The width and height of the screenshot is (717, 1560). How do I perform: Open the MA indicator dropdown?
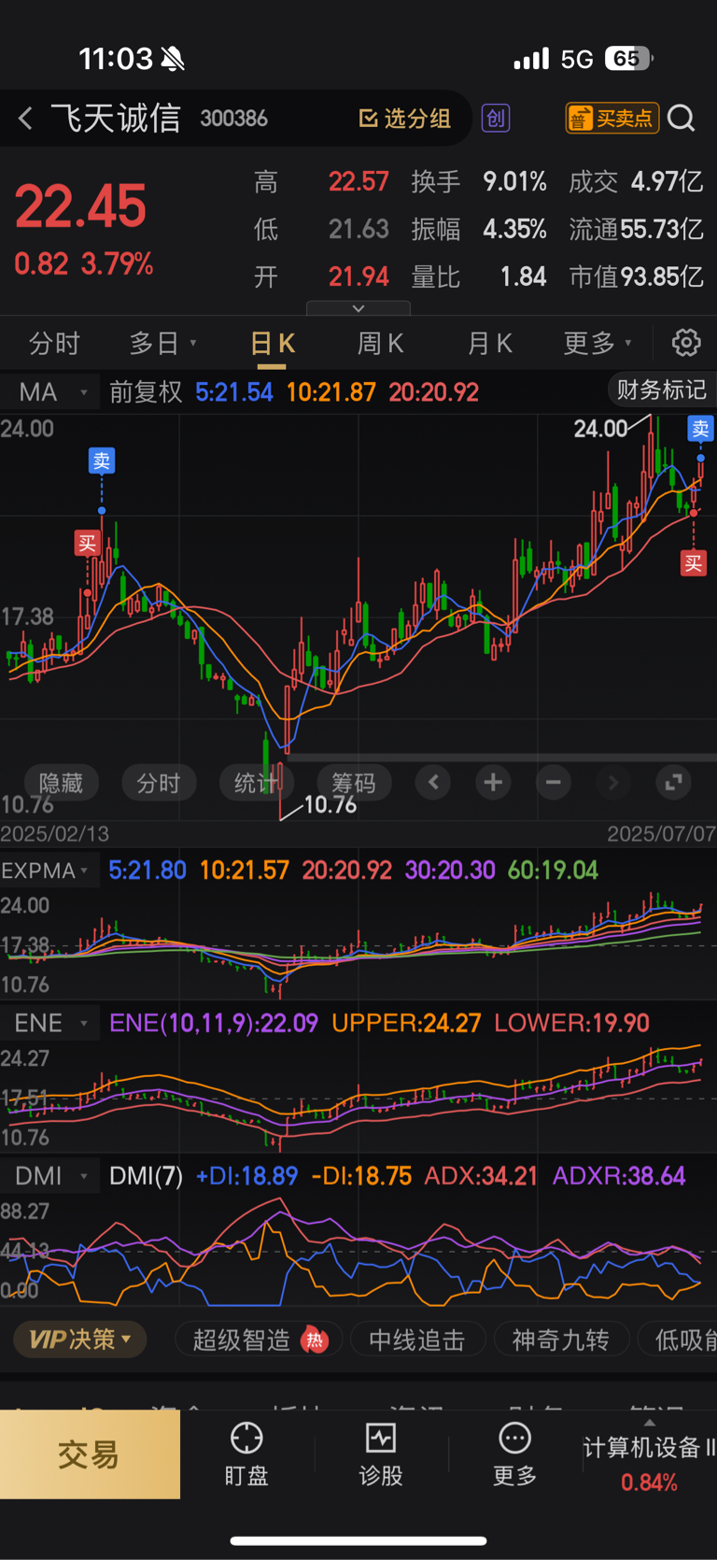click(x=50, y=392)
